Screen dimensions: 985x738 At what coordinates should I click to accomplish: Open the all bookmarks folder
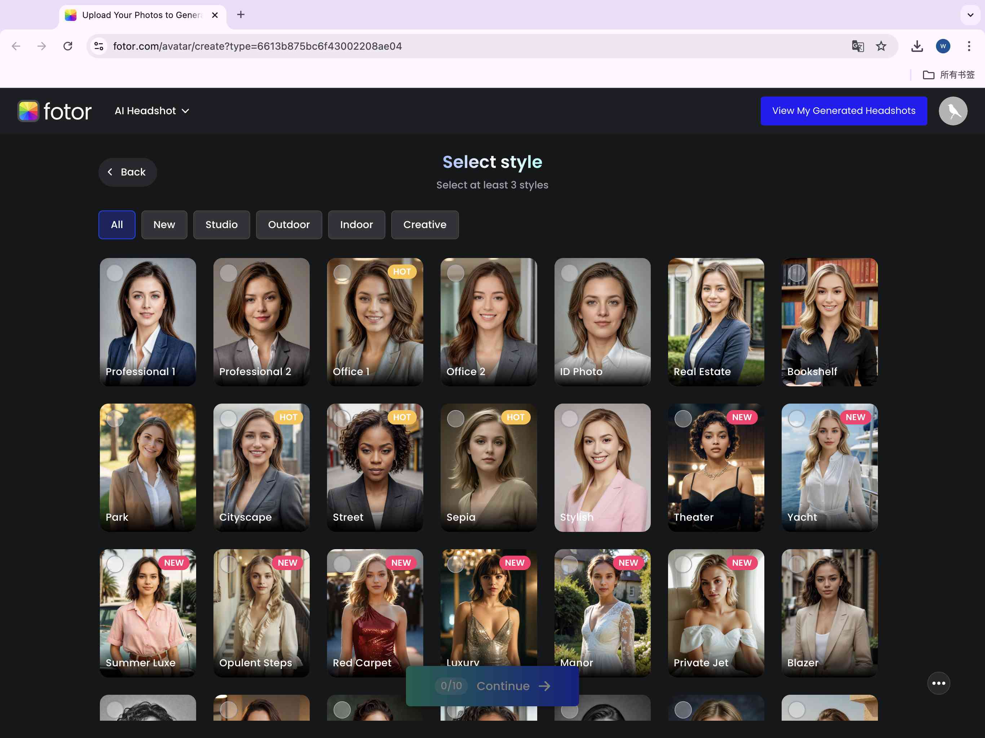[949, 75]
